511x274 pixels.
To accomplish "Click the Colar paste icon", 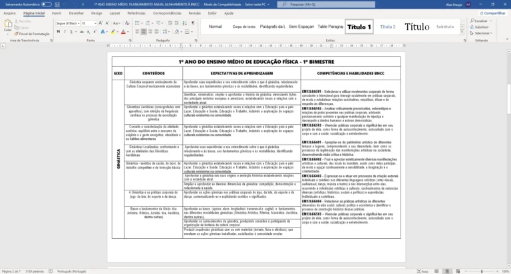I will tap(8, 23).
